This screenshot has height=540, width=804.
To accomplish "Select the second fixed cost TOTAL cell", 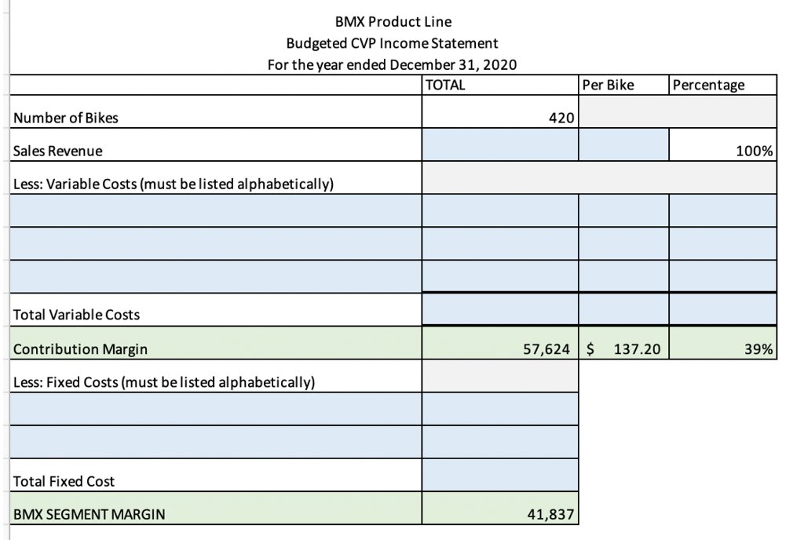I will (x=500, y=442).
